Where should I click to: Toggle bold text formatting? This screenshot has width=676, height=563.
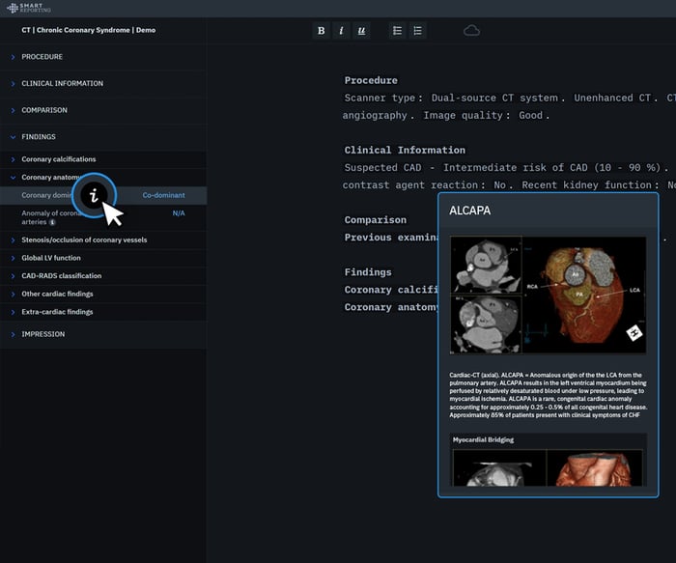coord(322,31)
